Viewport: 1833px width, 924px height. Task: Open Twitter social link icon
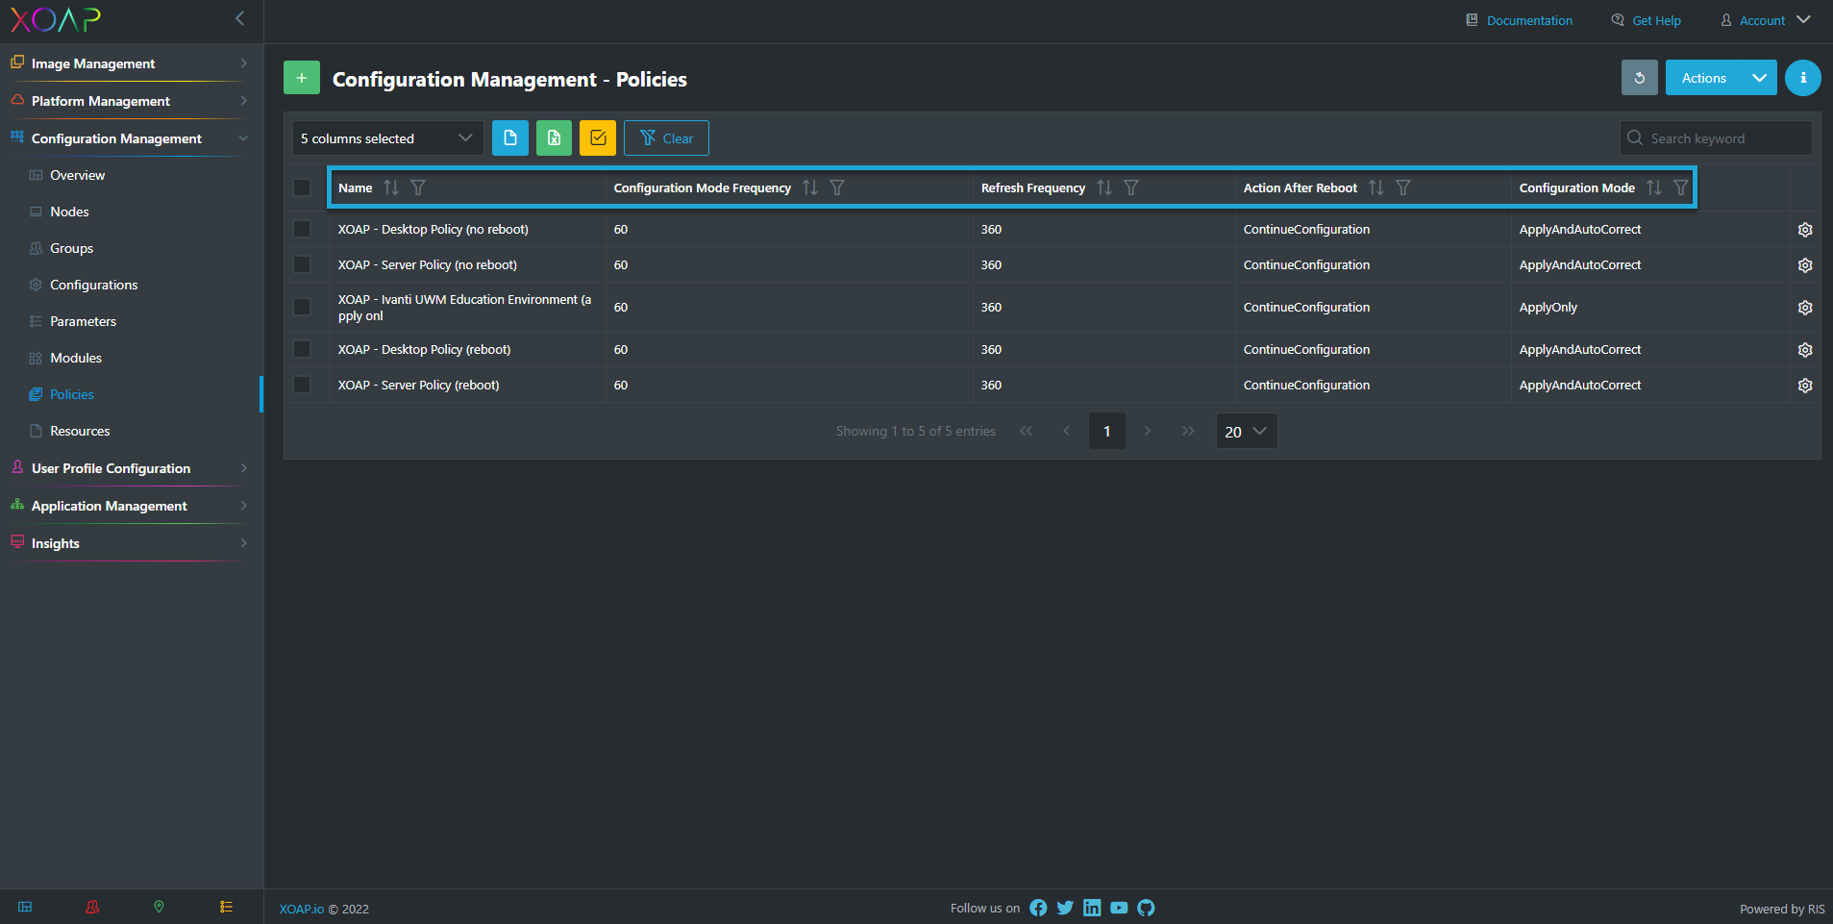[1065, 908]
